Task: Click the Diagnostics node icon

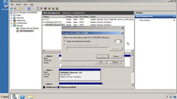Action: coord(15,21)
